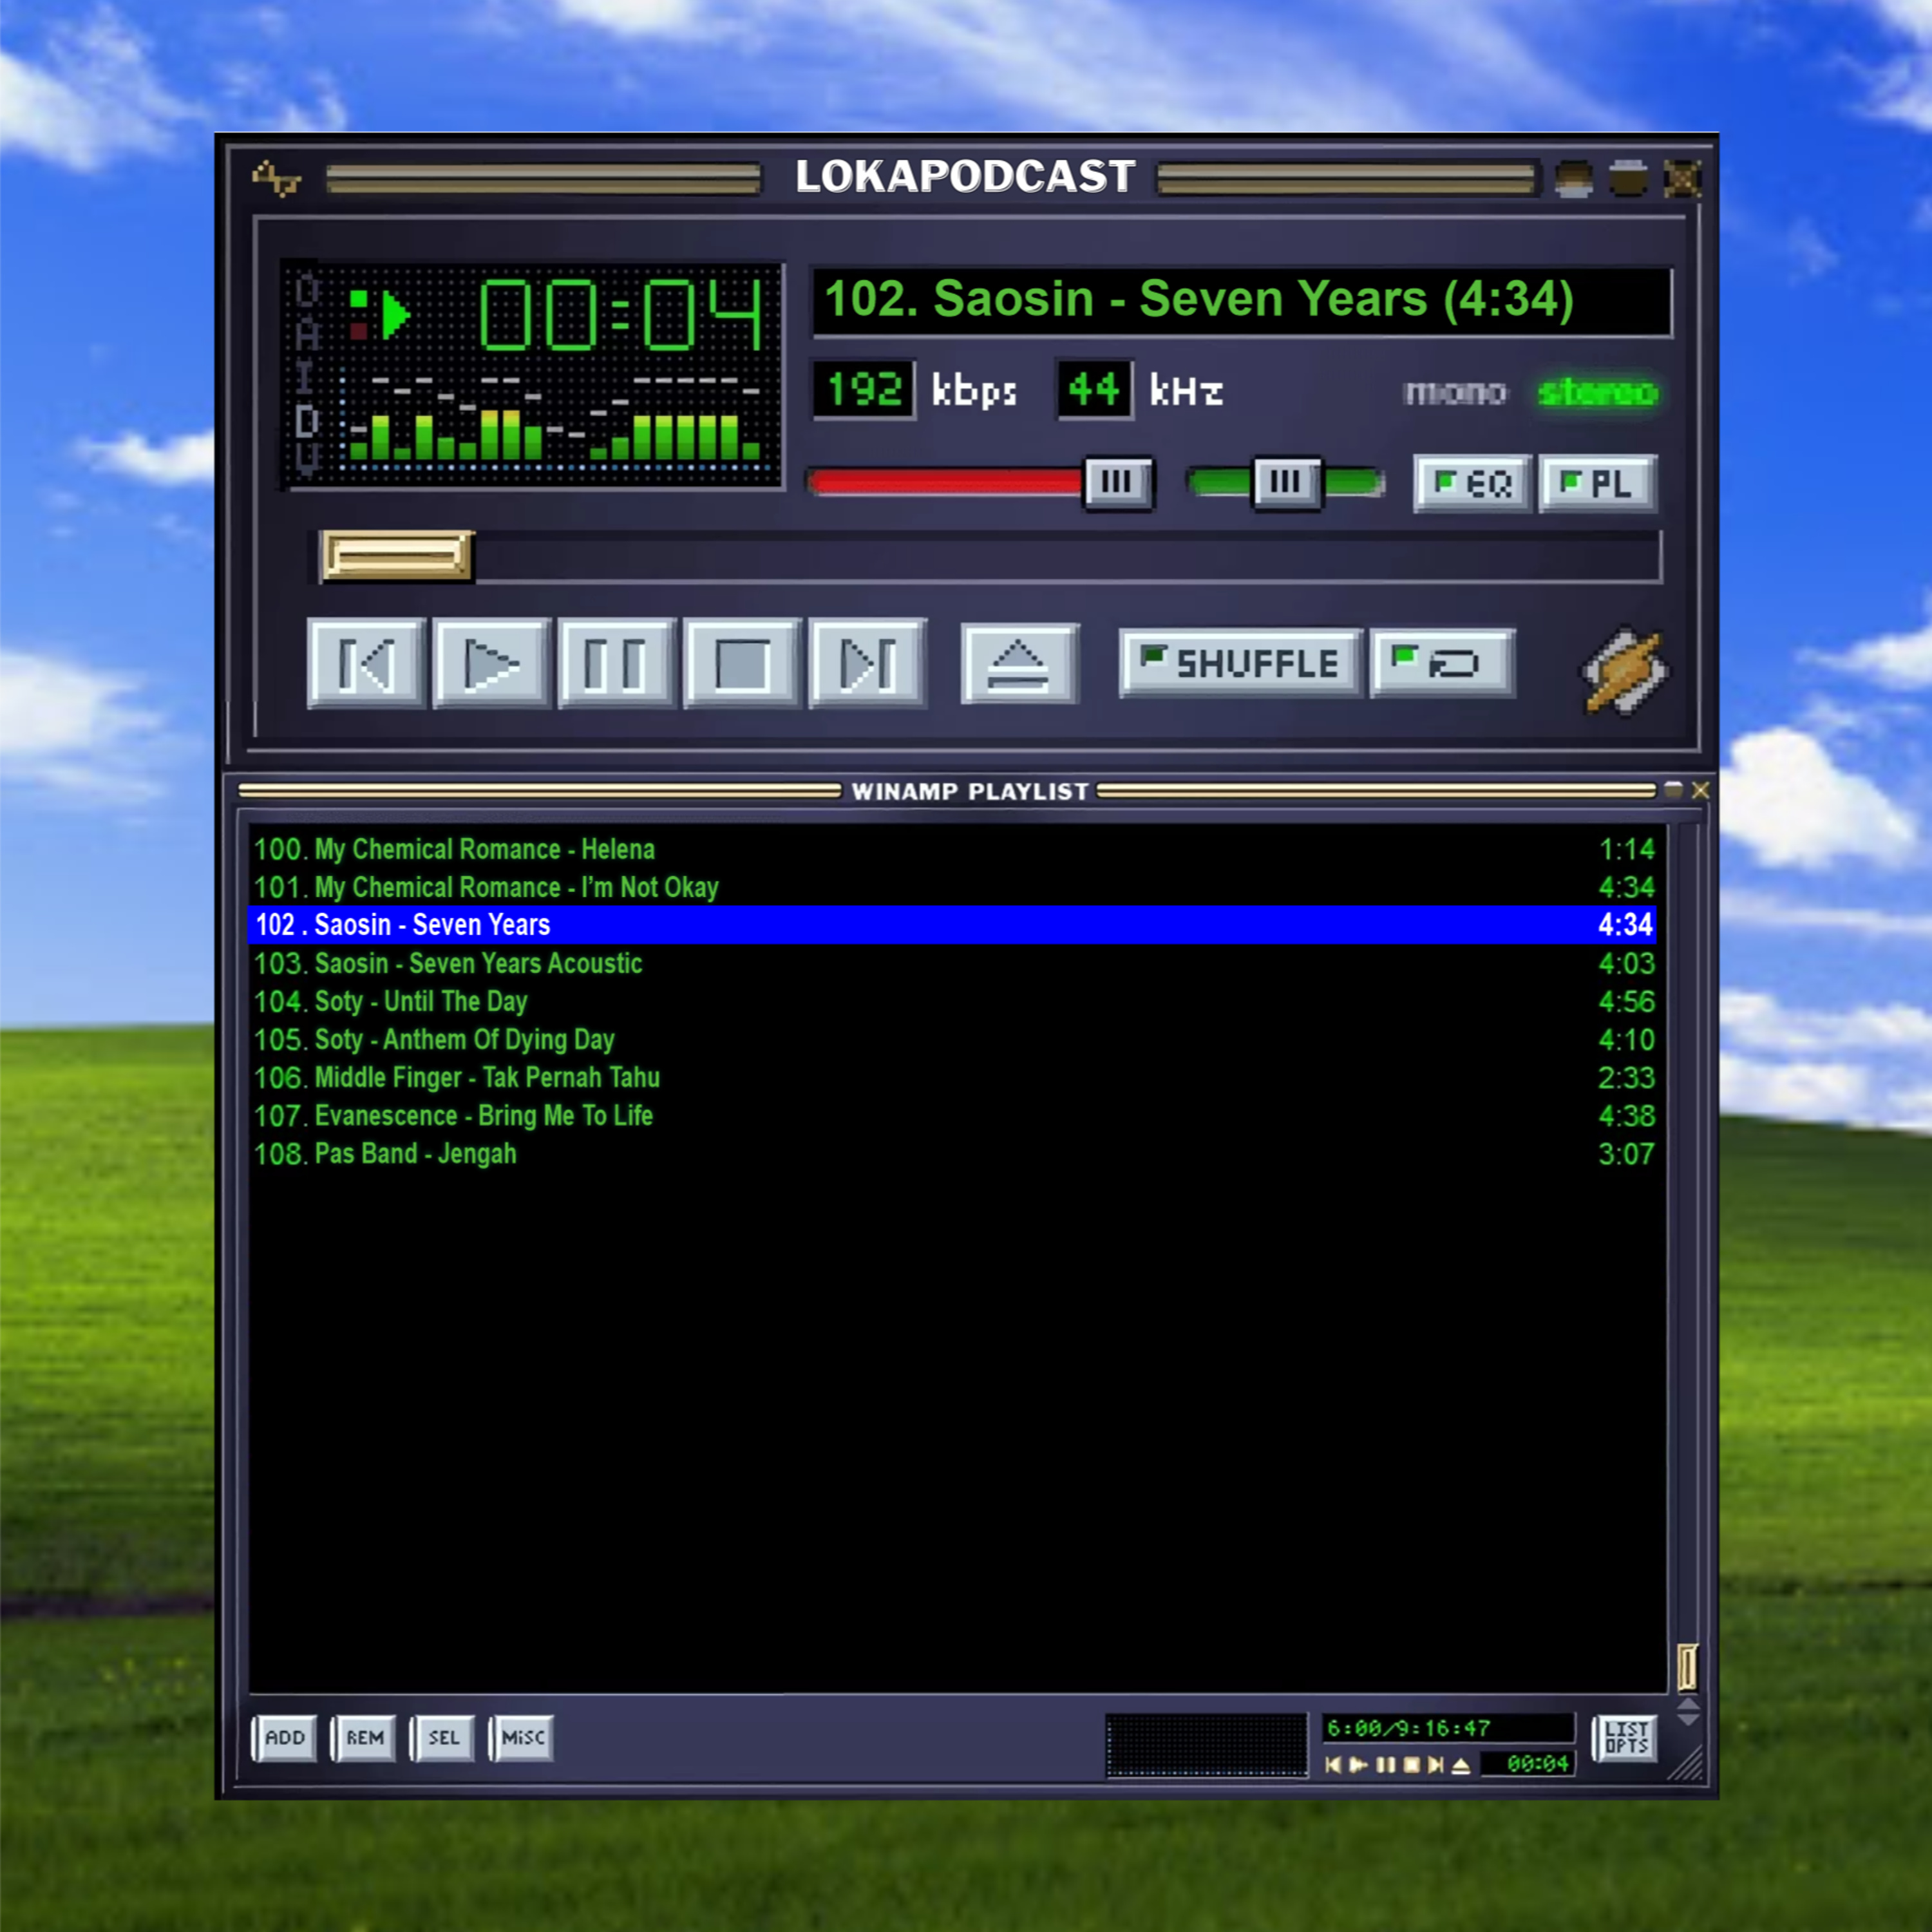The height and width of the screenshot is (1932, 1932).
Task: Minimize the main Winamp window
Action: coord(1574,179)
